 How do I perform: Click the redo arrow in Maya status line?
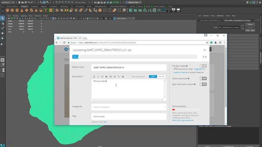[x=32, y=2]
